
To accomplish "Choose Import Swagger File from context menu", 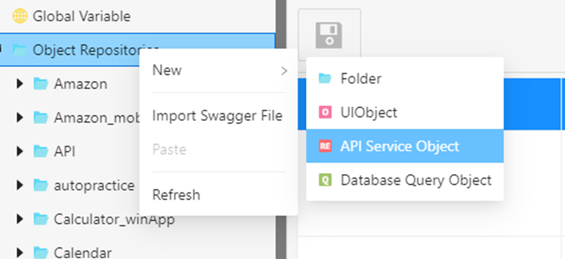I will 217,115.
